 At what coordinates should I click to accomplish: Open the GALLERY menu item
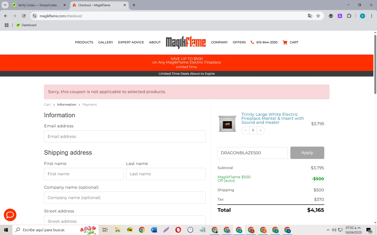(x=106, y=42)
